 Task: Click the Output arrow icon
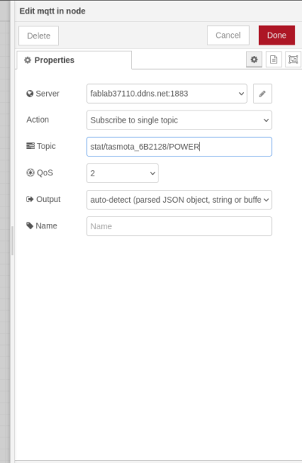pyautogui.click(x=29, y=199)
